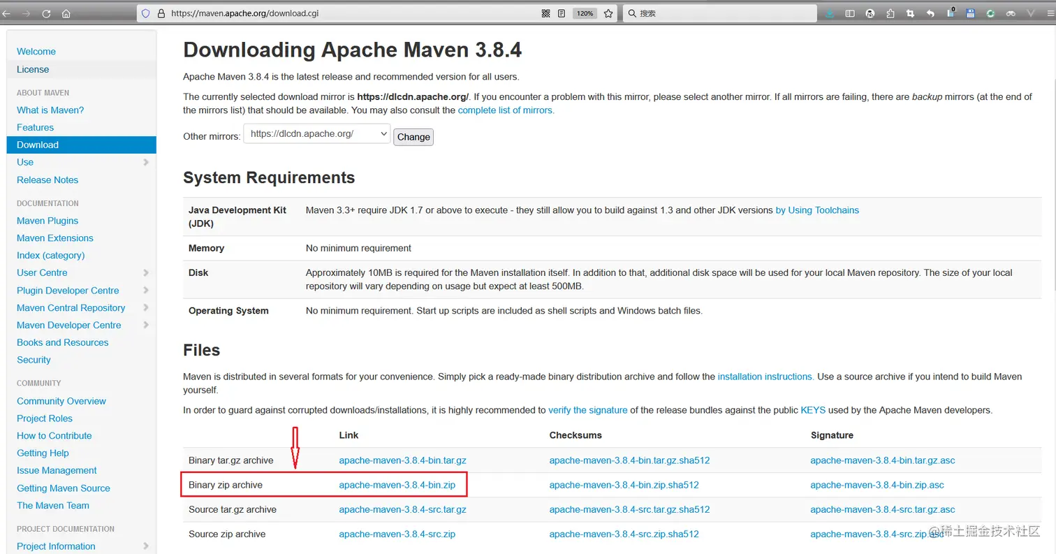Click the browser forward arrow
Image resolution: width=1056 pixels, height=554 pixels.
[x=27, y=13]
